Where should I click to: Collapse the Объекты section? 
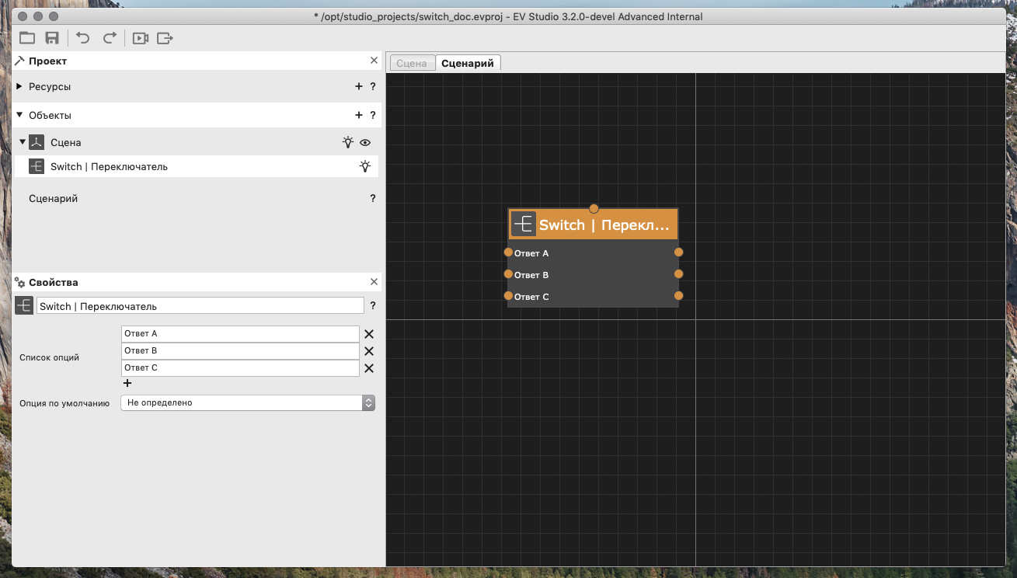point(19,115)
